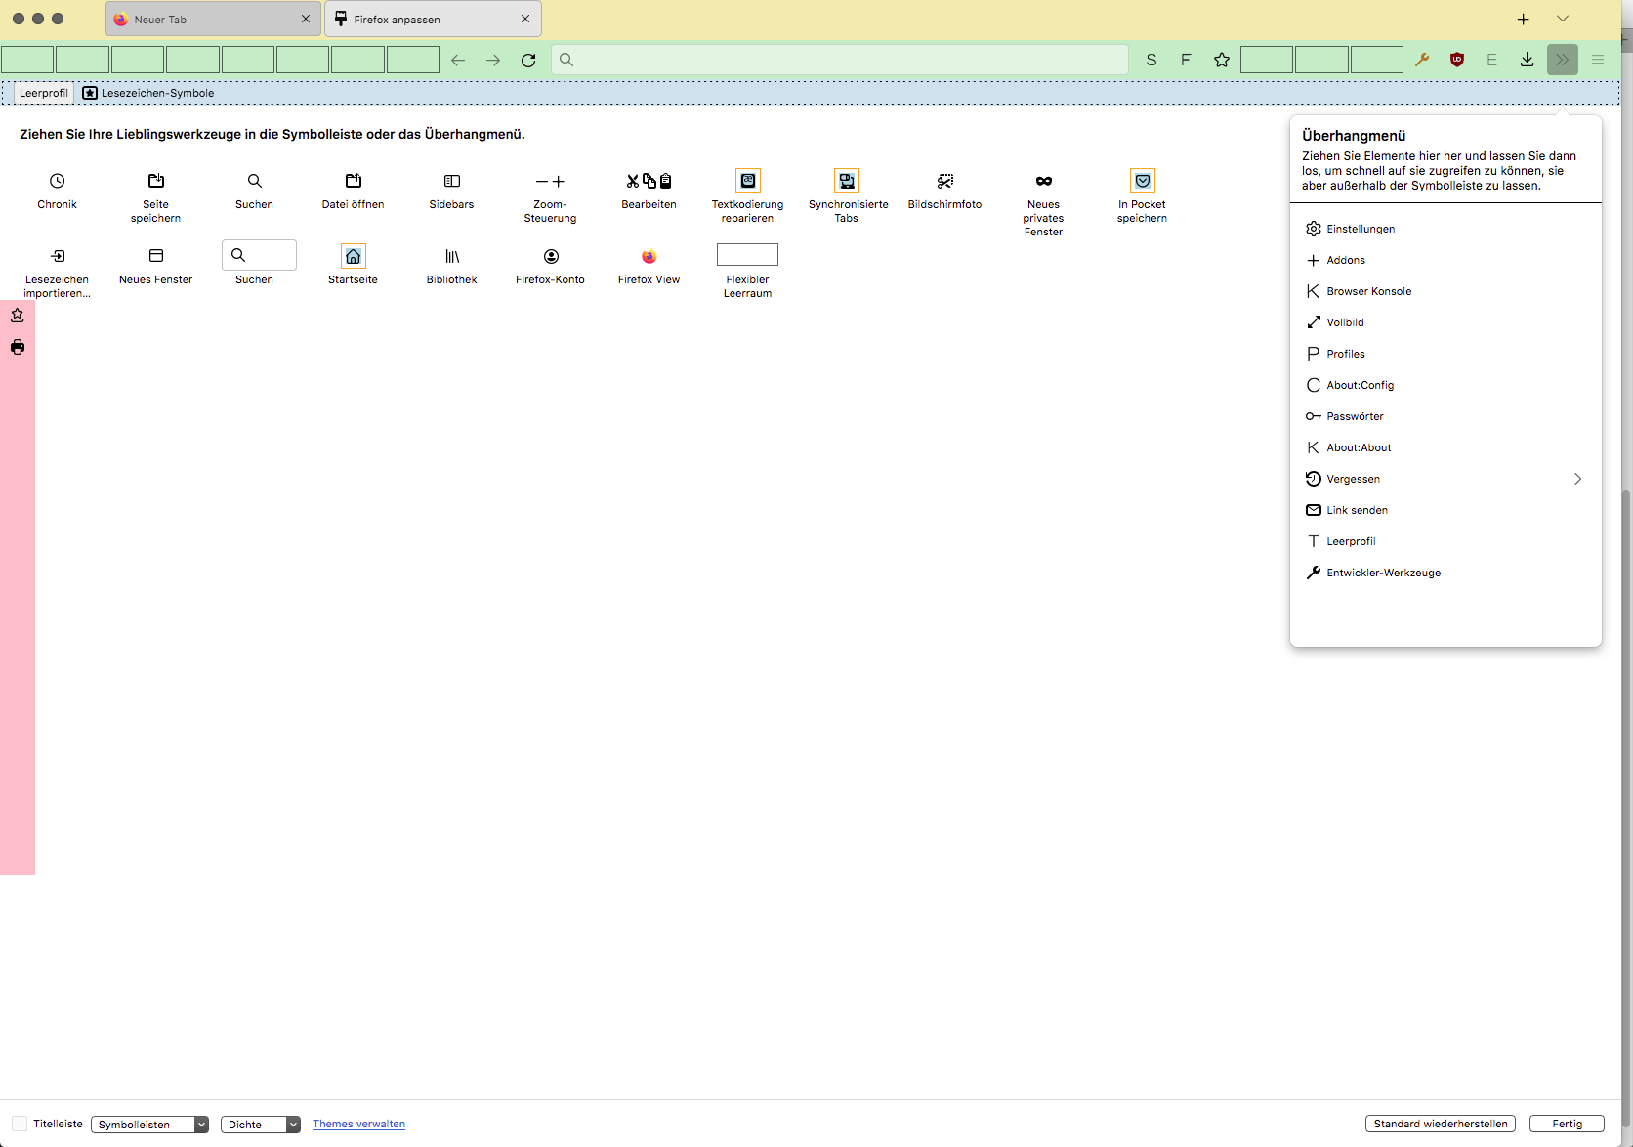The width and height of the screenshot is (1633, 1147).
Task: Select the Bildschirmfoto screenshot icon
Action: (944, 181)
